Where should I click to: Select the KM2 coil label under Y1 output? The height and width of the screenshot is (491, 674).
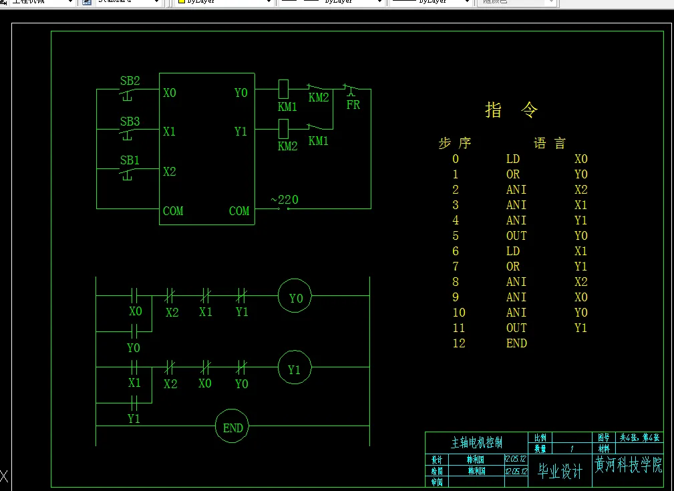point(287,146)
